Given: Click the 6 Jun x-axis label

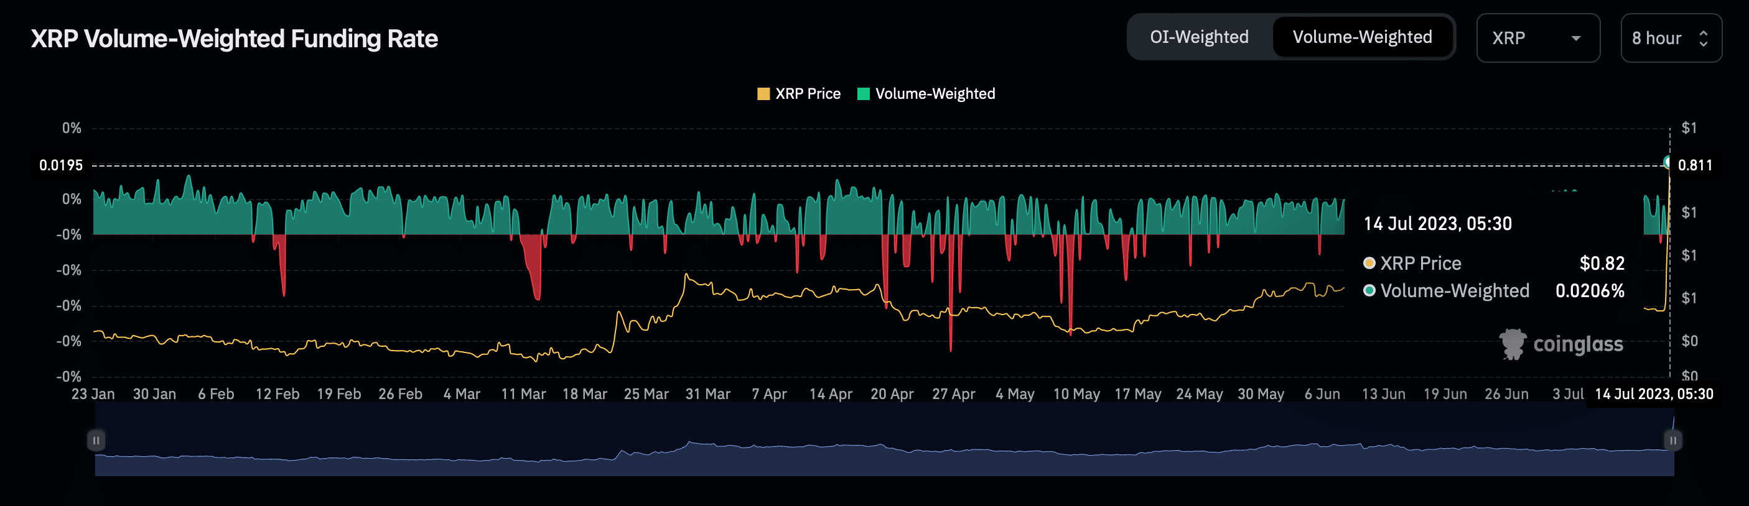Looking at the screenshot, I should coord(1322,394).
